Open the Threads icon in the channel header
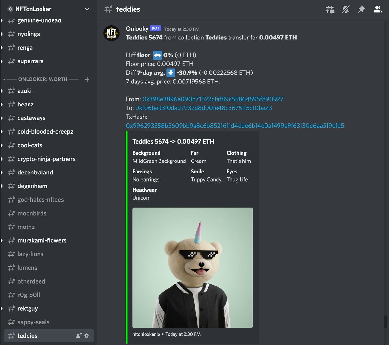The width and height of the screenshot is (389, 345). pyautogui.click(x=330, y=9)
